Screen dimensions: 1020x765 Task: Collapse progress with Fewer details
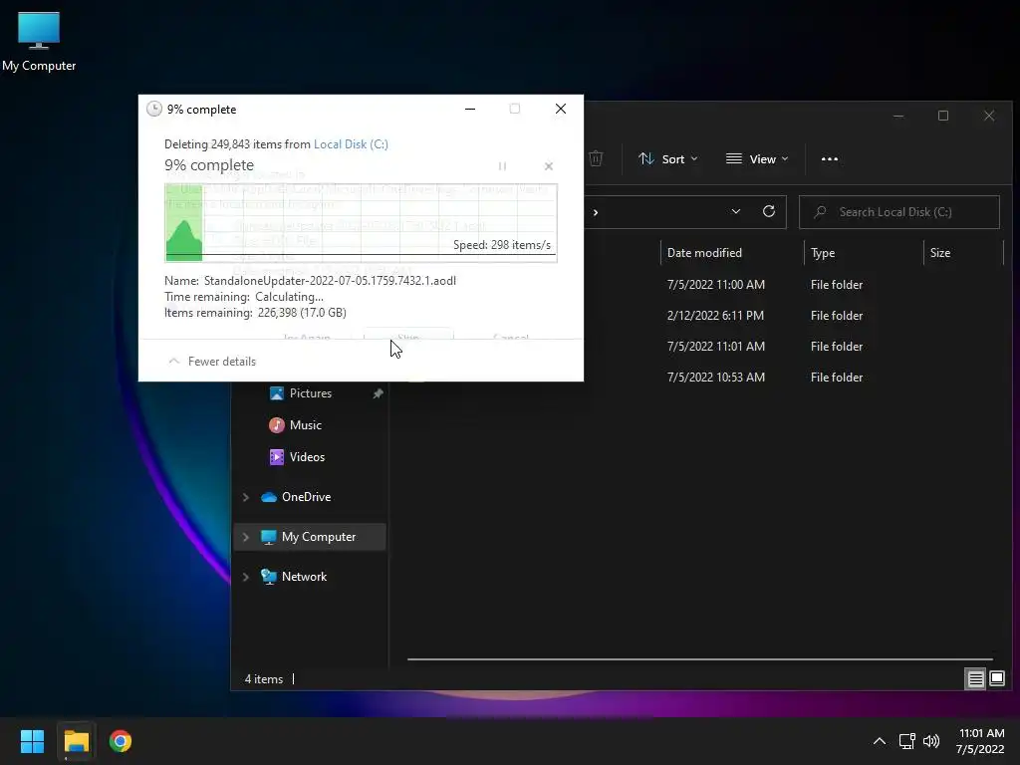[212, 361]
